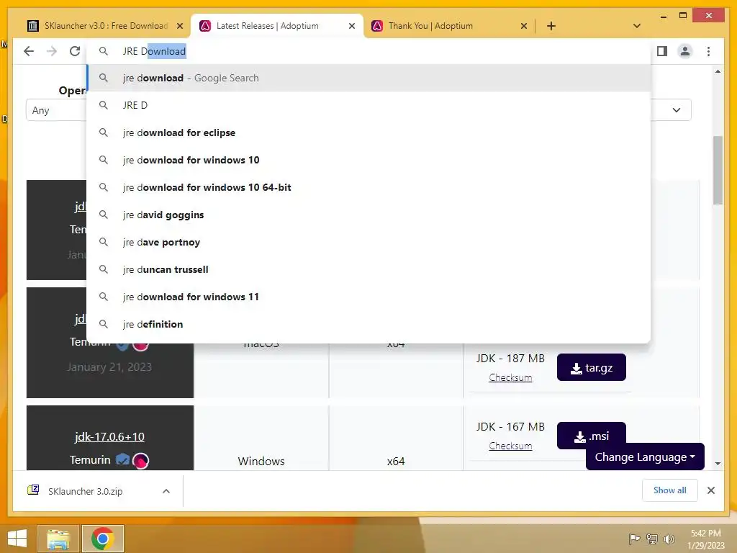The width and height of the screenshot is (737, 553).
Task: Click Show all downloads
Action: [x=670, y=490]
